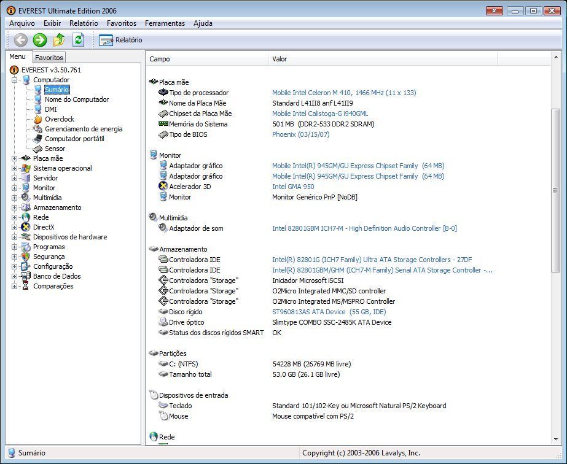This screenshot has width=567, height=464.
Task: Click the Comparações hourglass icon
Action: [26, 286]
